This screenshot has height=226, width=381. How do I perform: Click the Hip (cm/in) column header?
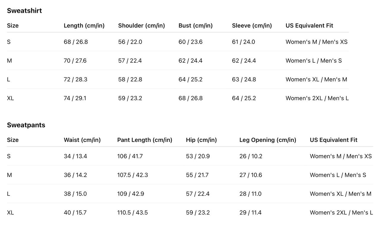[201, 140]
